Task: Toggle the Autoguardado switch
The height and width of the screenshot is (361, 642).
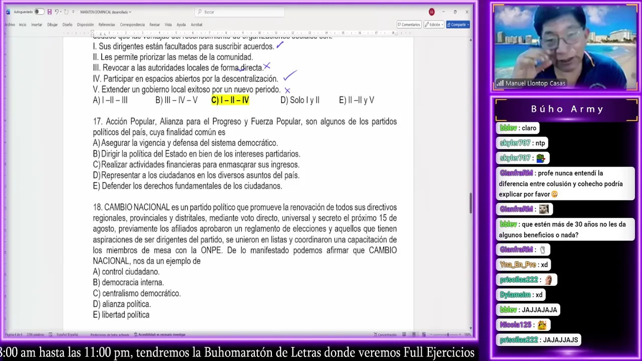Action: (x=39, y=12)
